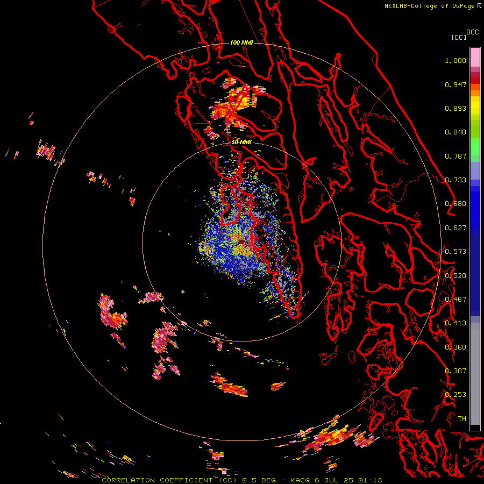The image size is (484, 484).
Task: Select the 0.787 scale value
Action: click(x=455, y=156)
